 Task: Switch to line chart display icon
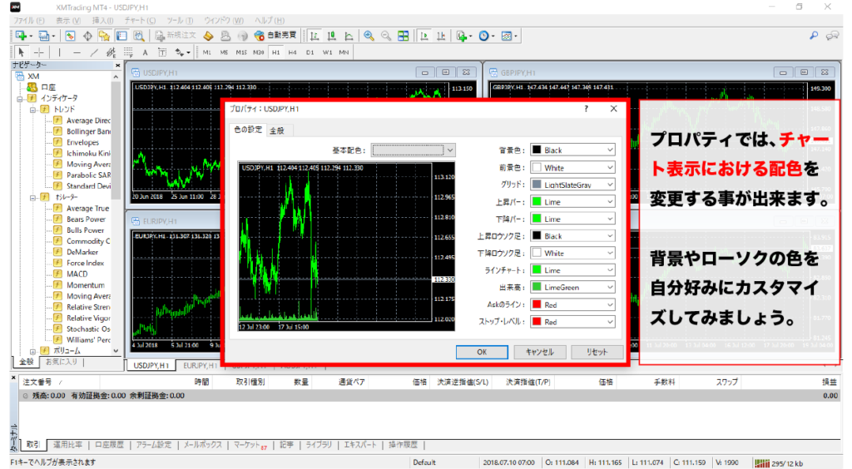pyautogui.click(x=349, y=36)
